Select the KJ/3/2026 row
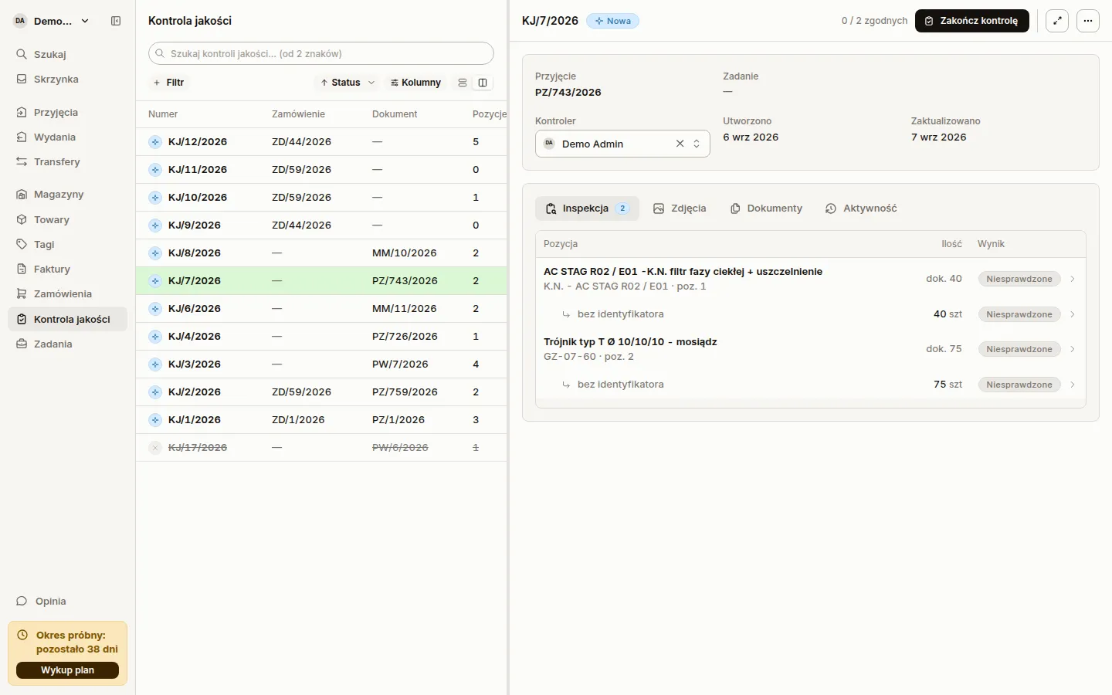Image resolution: width=1112 pixels, height=695 pixels. coord(321,364)
